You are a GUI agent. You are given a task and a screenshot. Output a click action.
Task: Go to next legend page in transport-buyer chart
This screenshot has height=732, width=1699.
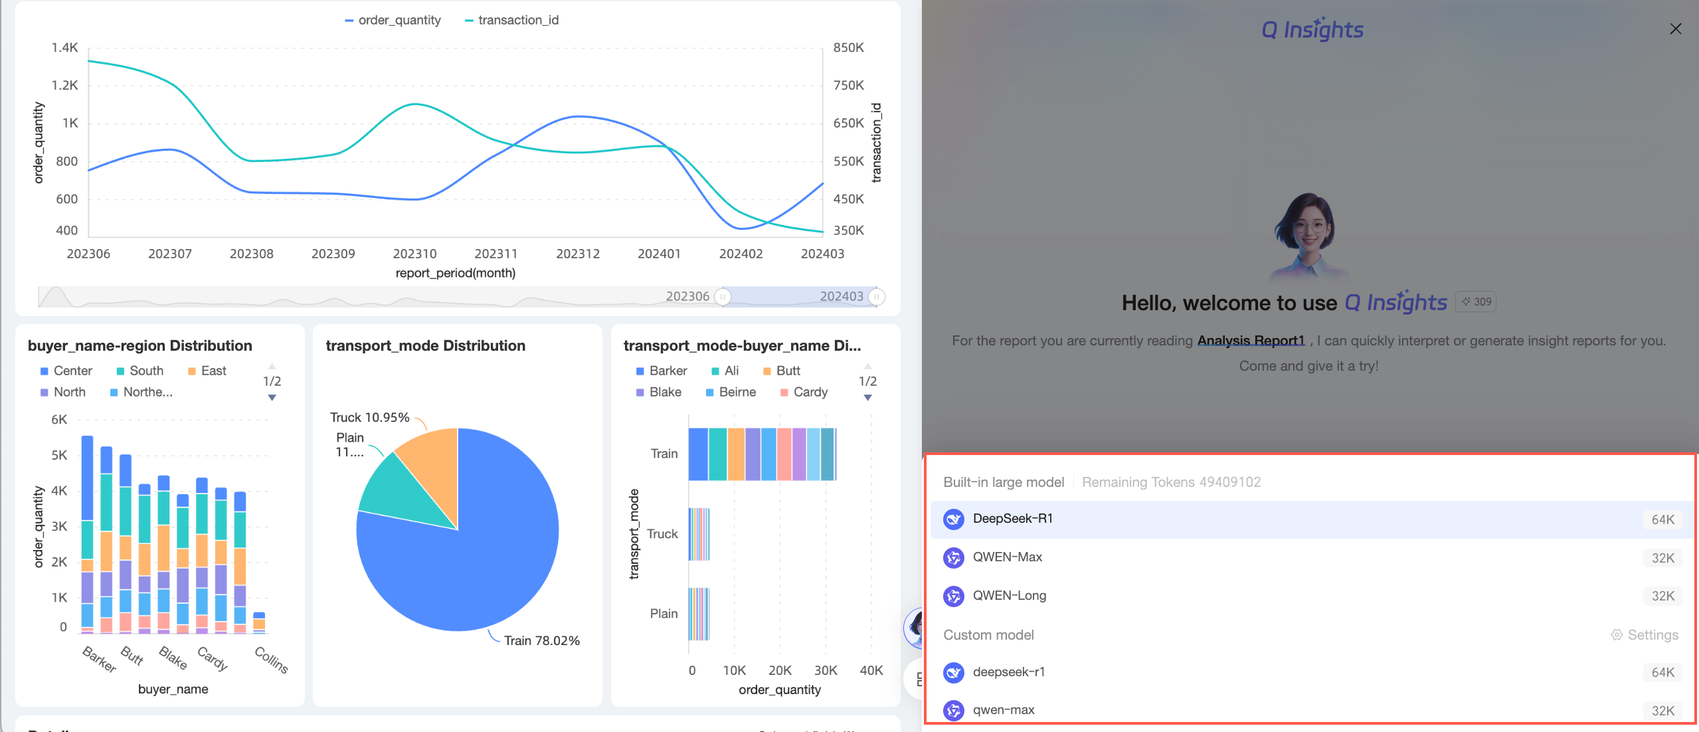pyautogui.click(x=867, y=398)
